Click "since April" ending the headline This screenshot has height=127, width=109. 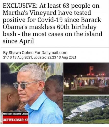[18, 41]
